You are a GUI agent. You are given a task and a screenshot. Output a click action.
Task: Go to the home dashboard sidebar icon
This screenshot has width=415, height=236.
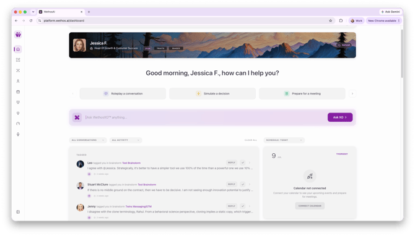[x=18, y=49]
